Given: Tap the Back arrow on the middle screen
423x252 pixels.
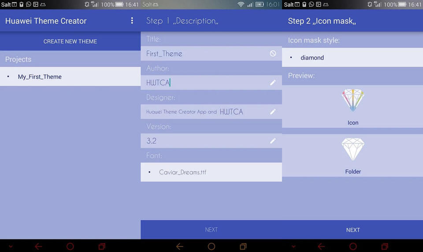Looking at the screenshot, I should coord(180,246).
